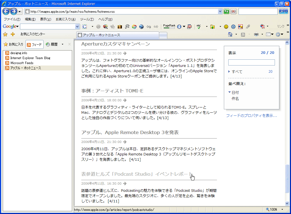Click the RSS feeds toolbar icon
The width and height of the screenshot is (291, 214).
click(243, 34)
